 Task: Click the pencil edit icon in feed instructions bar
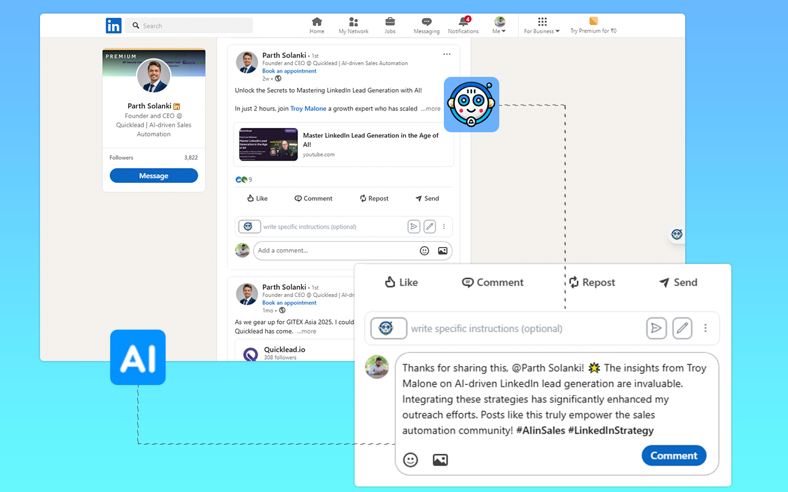(430, 226)
